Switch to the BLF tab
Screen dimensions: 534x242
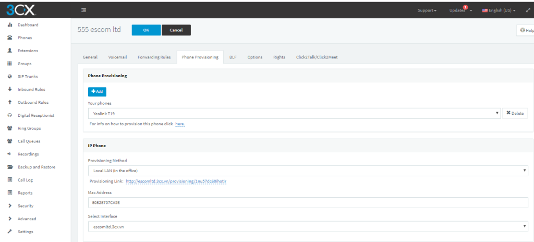tap(233, 57)
